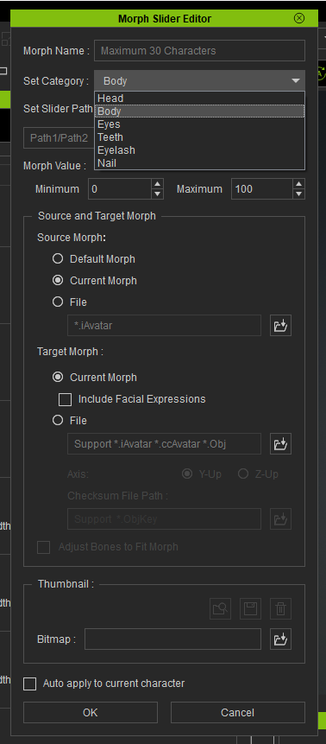Focus the Morph Name text field

199,51
